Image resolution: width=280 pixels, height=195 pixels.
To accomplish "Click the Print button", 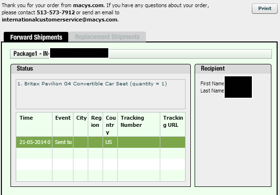I will pyautogui.click(x=265, y=9).
